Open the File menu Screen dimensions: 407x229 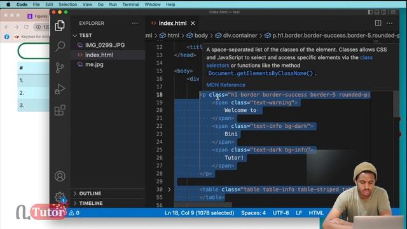point(36,4)
